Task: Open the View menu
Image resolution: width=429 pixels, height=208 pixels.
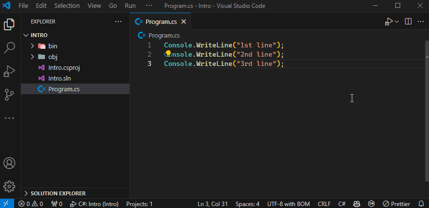Action: click(x=94, y=6)
